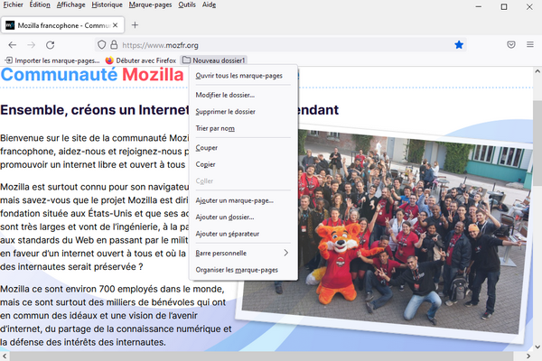Click the Nouveau dossier1 folder icon
The width and height of the screenshot is (542, 361).
point(186,60)
